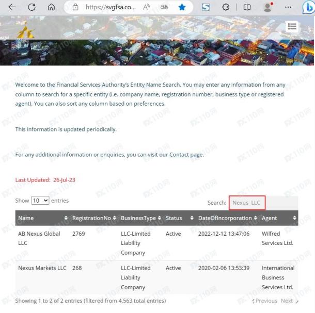
Task: Select the Last Updated 26-Jul-23 text
Action: point(45,180)
